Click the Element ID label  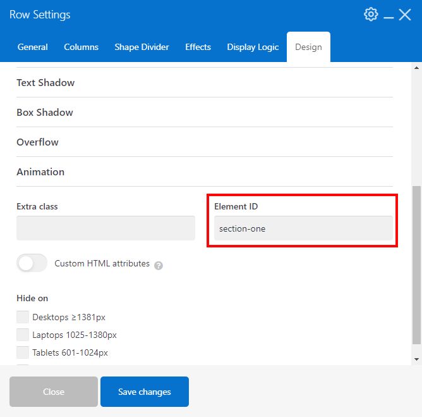(x=236, y=206)
